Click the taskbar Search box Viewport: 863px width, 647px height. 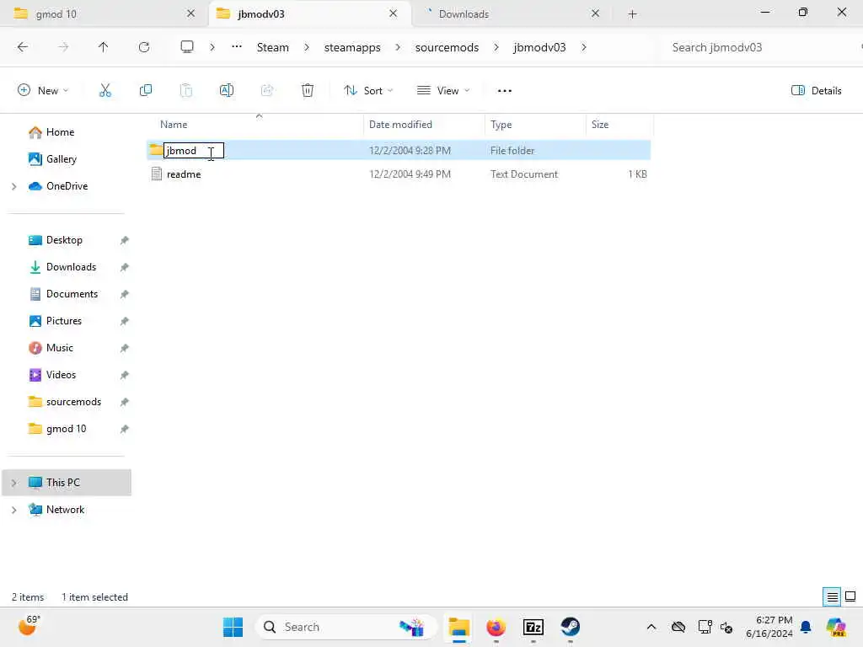tap(346, 627)
